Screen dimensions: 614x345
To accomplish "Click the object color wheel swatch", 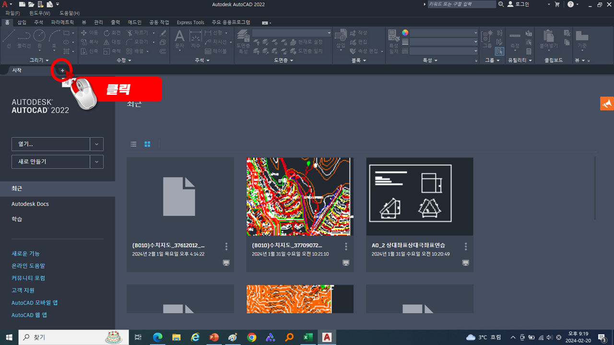I will pos(405,33).
